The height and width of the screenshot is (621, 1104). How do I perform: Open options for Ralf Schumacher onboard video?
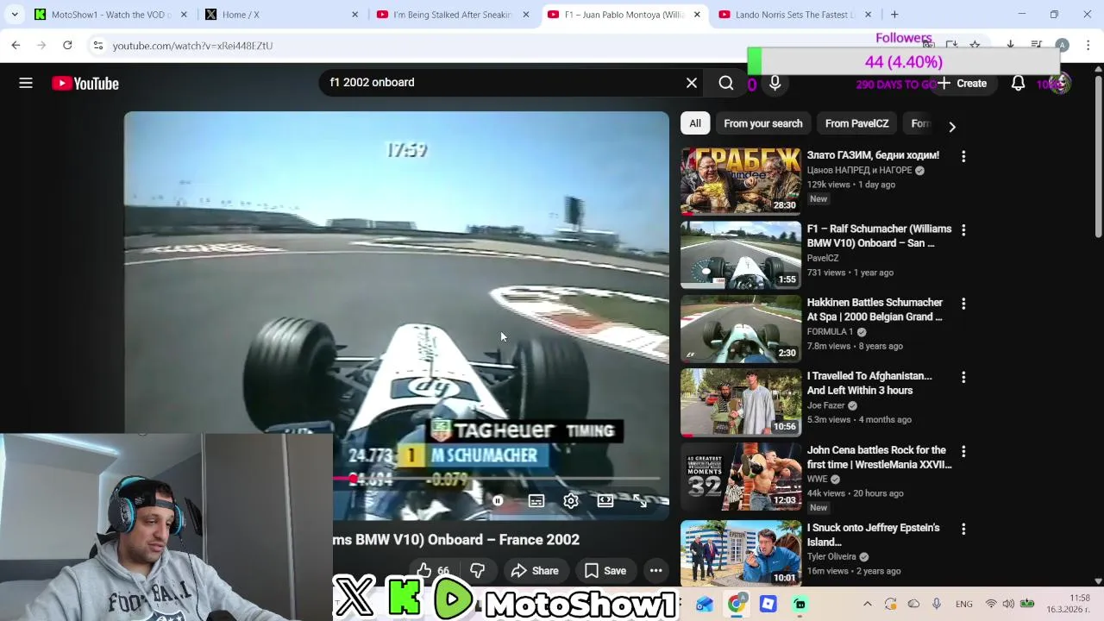point(963,230)
